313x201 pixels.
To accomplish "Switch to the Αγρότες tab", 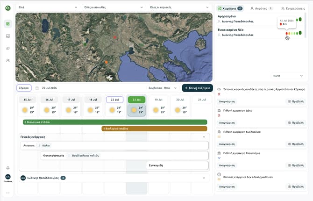I will (261, 8).
